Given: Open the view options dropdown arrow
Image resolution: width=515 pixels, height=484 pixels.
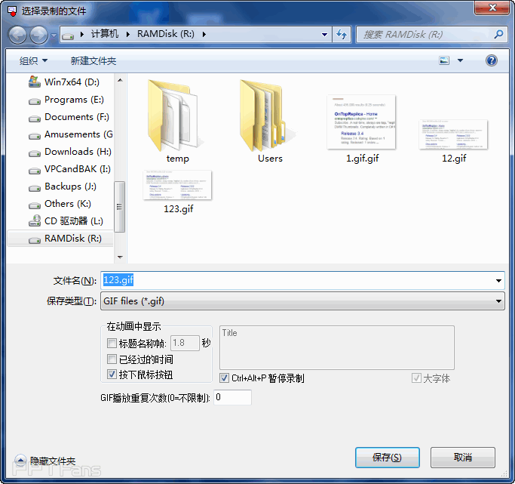Looking at the screenshot, I should (460, 60).
